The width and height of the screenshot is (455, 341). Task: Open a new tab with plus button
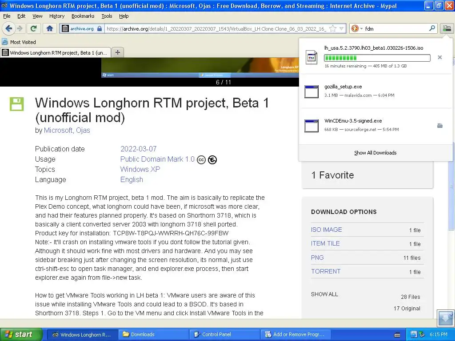pos(117,52)
